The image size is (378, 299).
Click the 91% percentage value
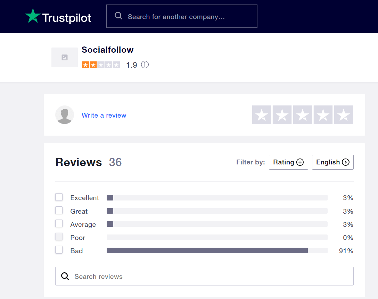click(346, 251)
